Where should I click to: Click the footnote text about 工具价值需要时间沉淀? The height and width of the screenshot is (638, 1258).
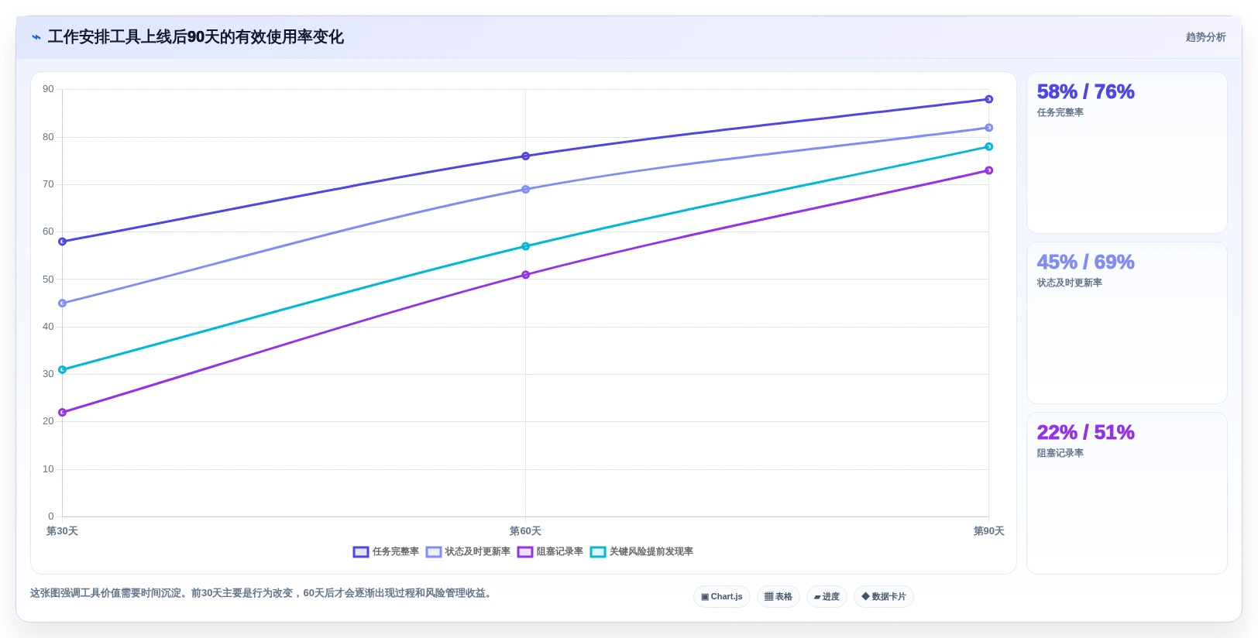262,593
